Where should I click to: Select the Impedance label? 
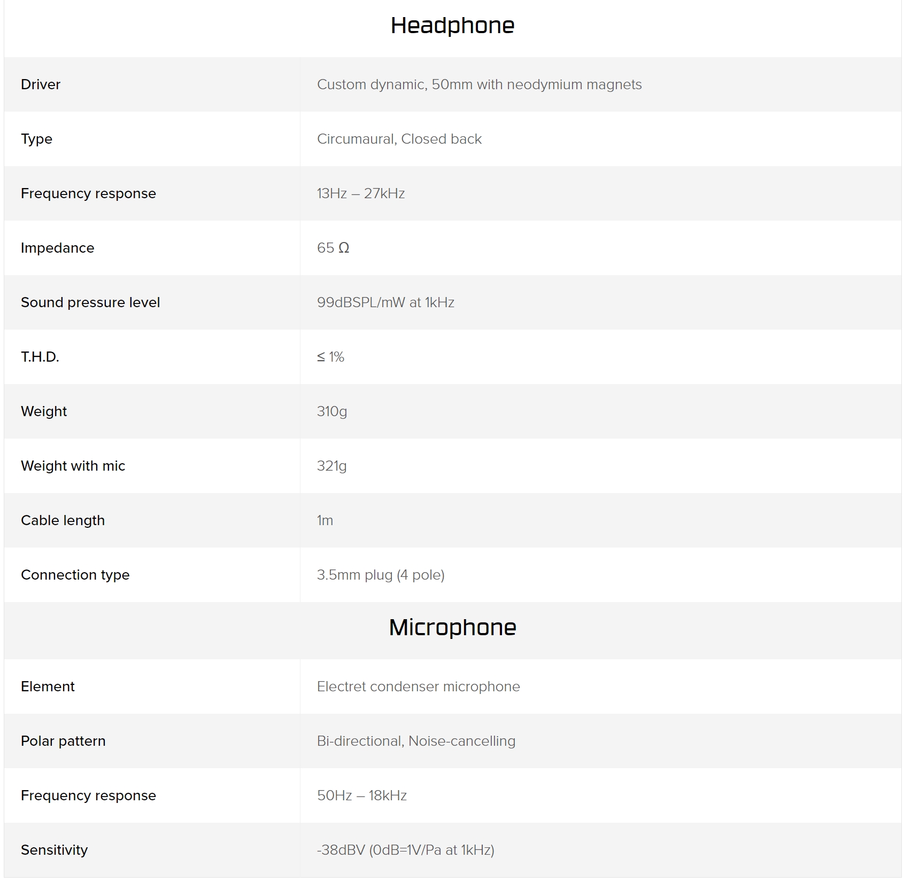[57, 248]
